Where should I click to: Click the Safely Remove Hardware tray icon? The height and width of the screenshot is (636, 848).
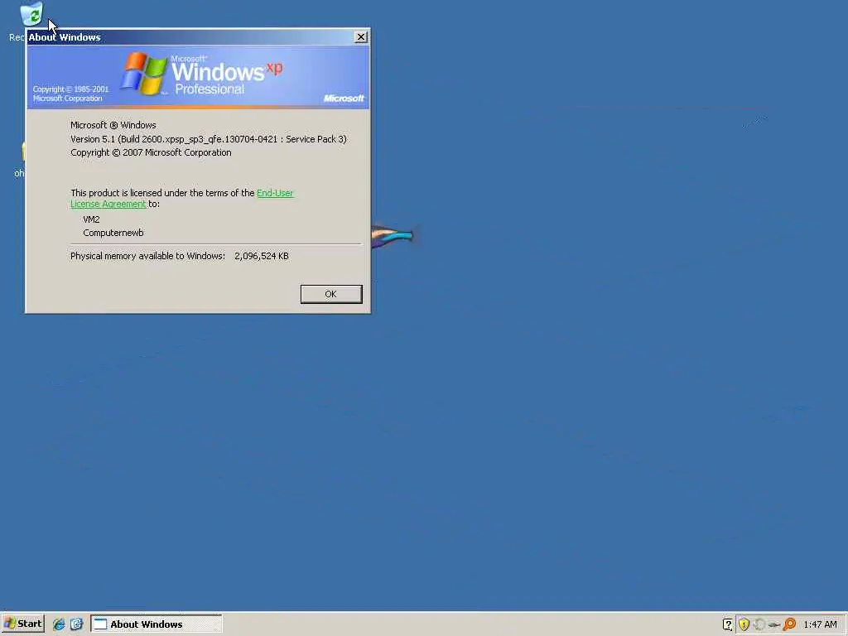tap(774, 624)
